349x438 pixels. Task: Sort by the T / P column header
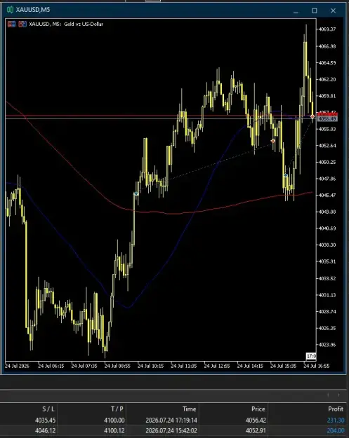[117, 409]
